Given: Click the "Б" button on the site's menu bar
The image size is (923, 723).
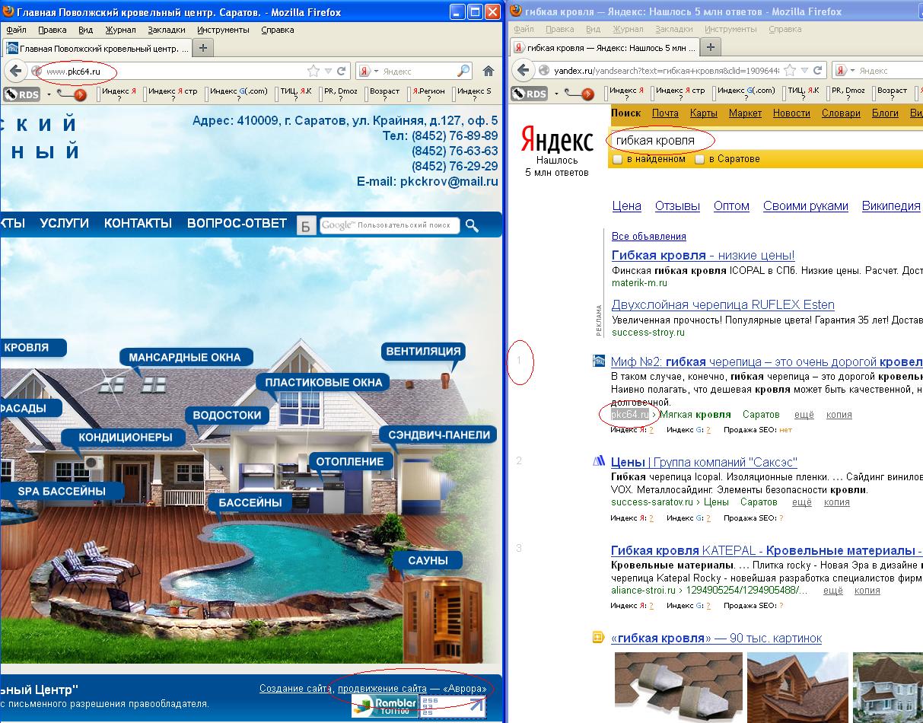Looking at the screenshot, I should [x=306, y=225].
